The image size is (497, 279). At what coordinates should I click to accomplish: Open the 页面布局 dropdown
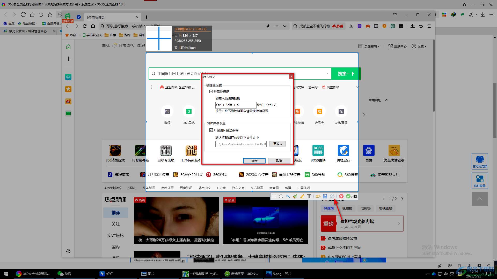(x=369, y=46)
